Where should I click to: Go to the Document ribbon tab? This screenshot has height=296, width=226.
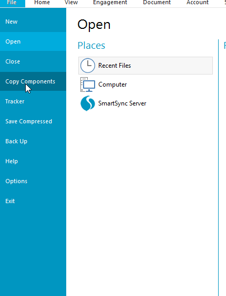[x=157, y=3]
